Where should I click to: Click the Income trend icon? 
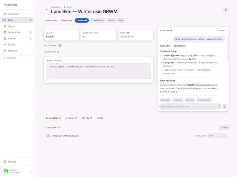tap(5, 45)
